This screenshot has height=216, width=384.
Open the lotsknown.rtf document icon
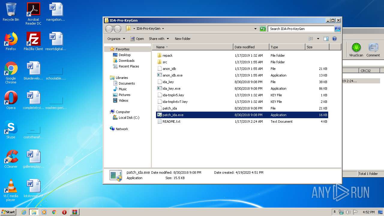tap(33, 188)
